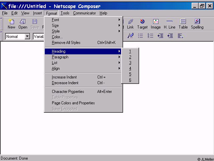Expand the Paragraph submenu
Image resolution: width=214 pixels, height=161 pixels.
click(x=83, y=57)
